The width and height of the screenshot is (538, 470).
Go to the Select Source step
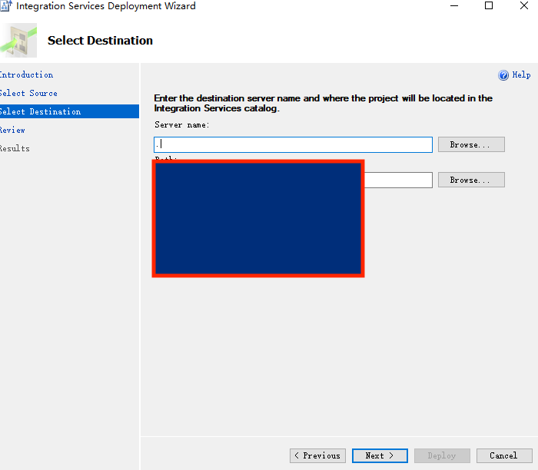coord(28,94)
